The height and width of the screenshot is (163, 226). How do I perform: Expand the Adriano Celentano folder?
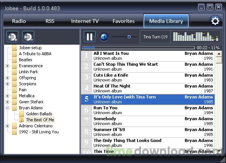tap(7, 126)
